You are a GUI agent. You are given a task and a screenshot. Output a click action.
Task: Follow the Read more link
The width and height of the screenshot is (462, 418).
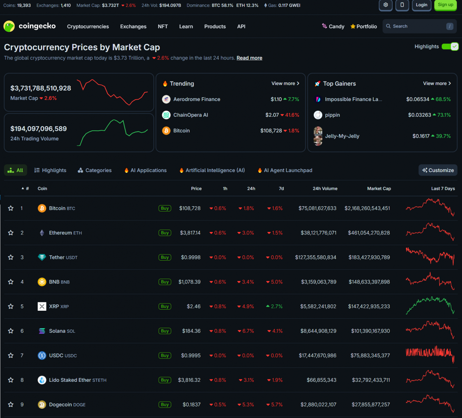249,58
